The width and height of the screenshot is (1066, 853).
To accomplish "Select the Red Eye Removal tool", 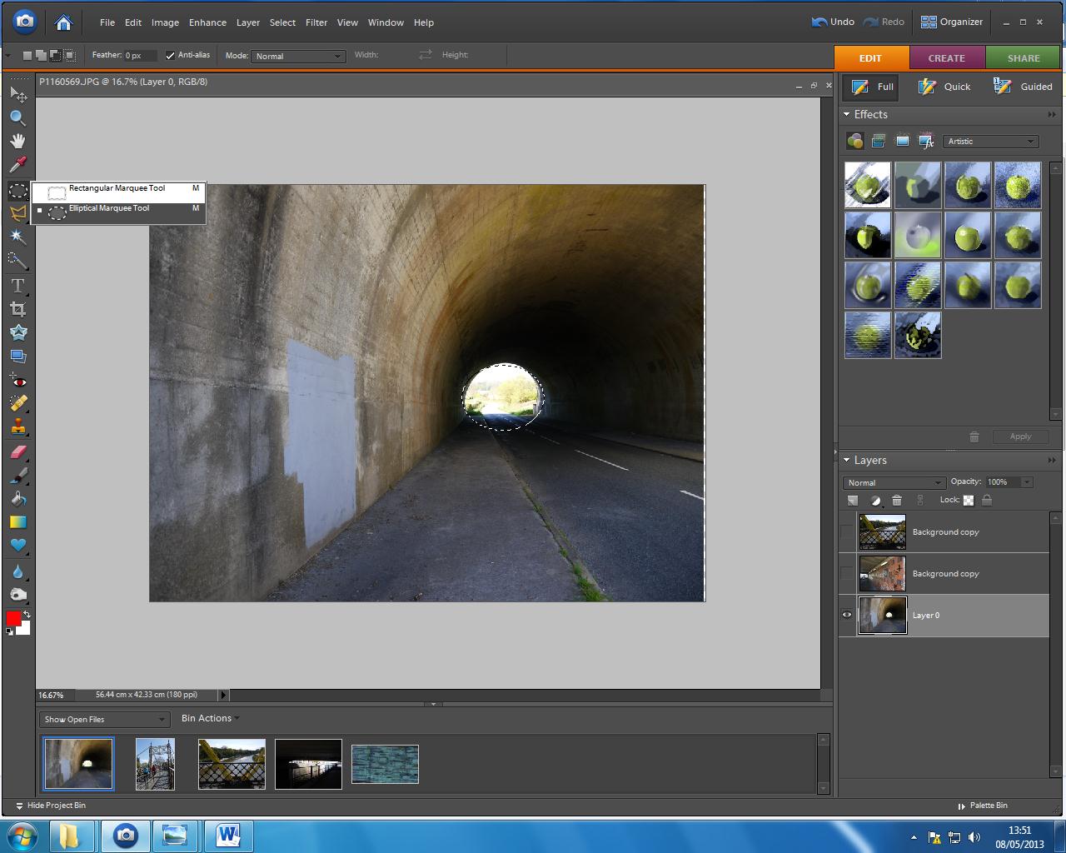I will [x=17, y=381].
